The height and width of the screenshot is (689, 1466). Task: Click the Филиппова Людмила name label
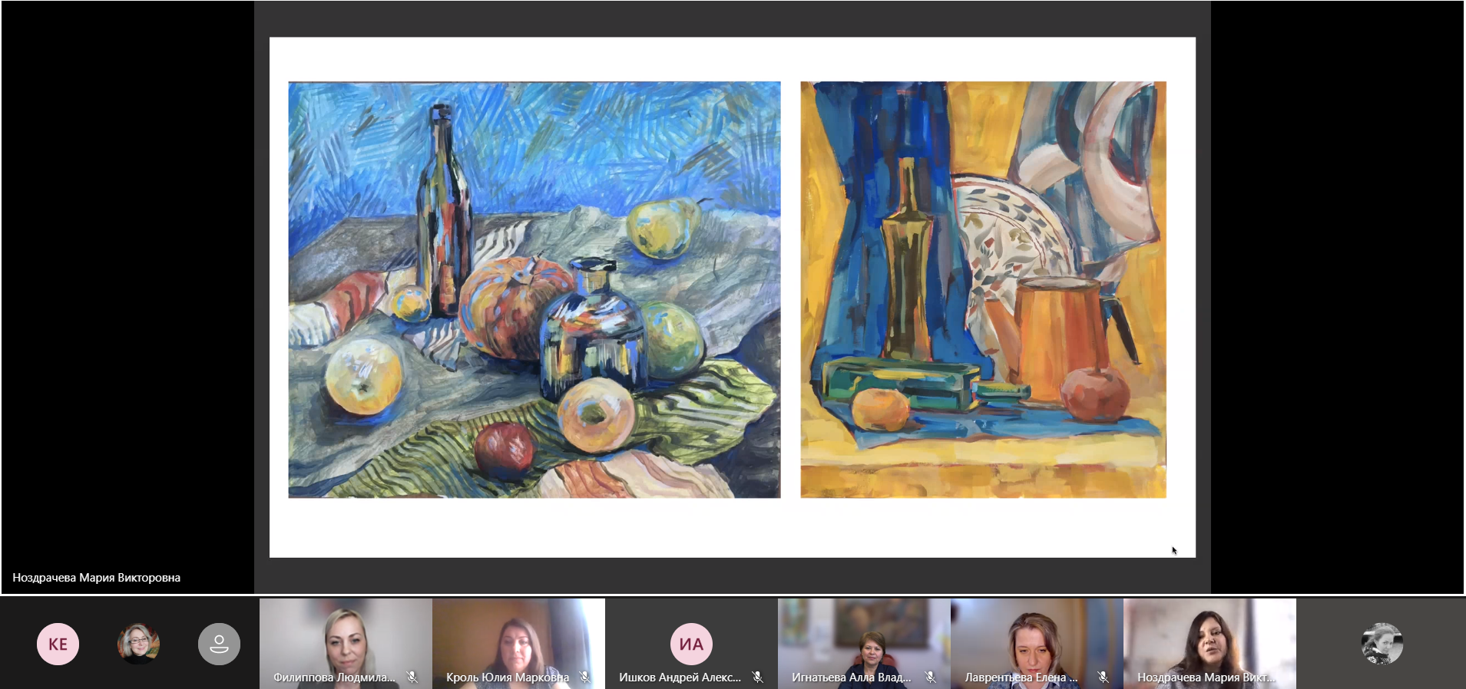point(334,677)
